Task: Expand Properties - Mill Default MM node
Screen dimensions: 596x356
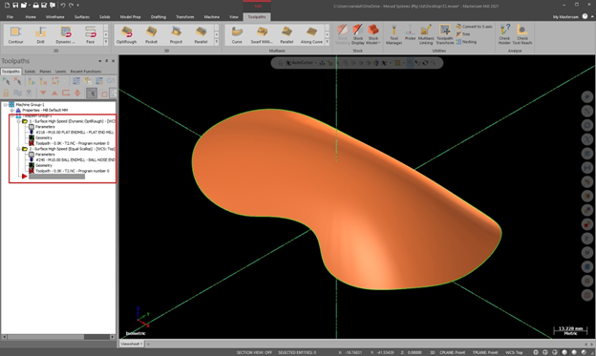Action: tap(11, 110)
